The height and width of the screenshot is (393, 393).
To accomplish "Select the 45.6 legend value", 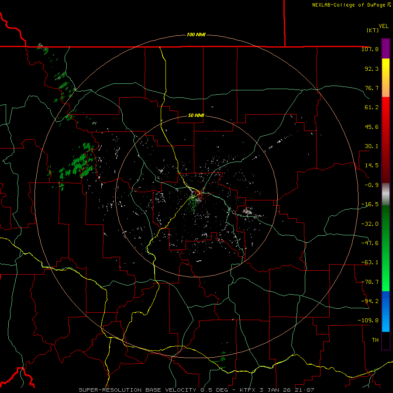I will (x=372, y=127).
